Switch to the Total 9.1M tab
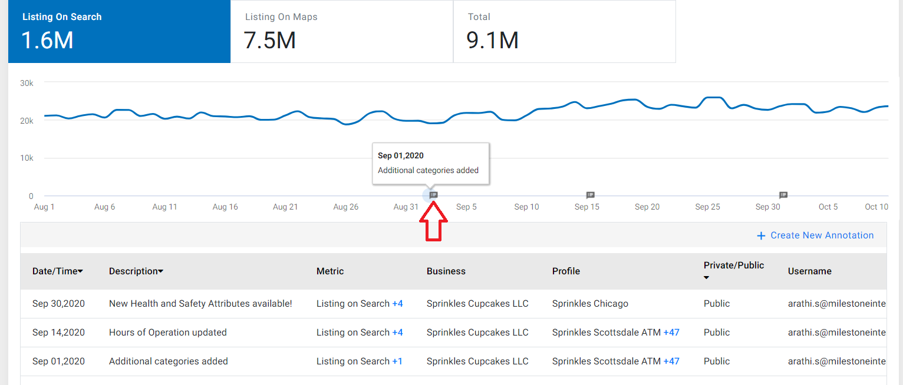Viewport: 903px width, 385px height. click(564, 31)
